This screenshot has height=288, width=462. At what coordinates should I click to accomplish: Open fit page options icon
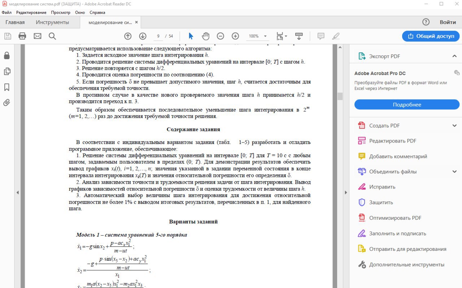(282, 36)
